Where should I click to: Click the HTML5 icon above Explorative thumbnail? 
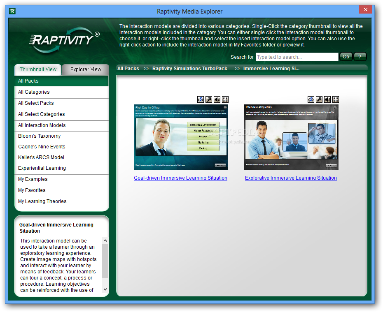pyautogui.click(x=311, y=99)
